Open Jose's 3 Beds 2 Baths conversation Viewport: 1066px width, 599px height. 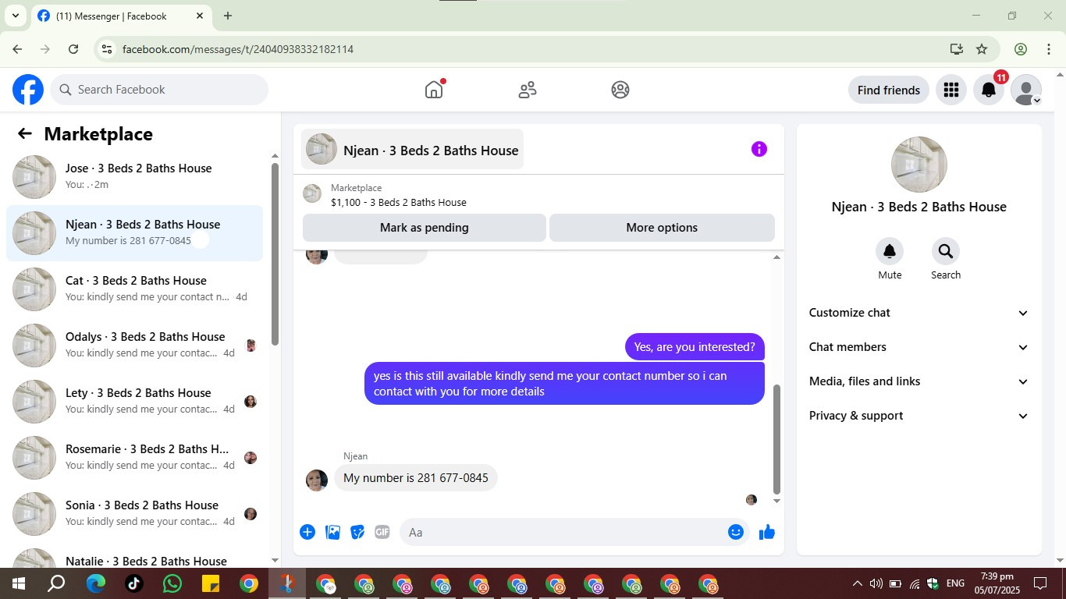[x=134, y=177]
